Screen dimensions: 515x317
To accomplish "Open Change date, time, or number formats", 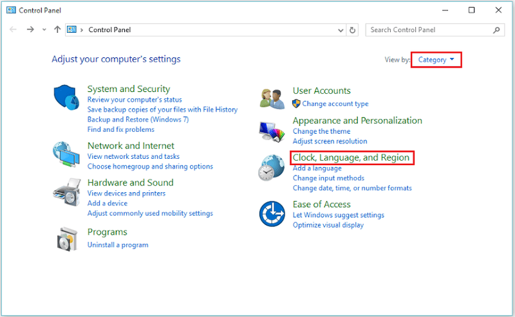I will (x=352, y=188).
